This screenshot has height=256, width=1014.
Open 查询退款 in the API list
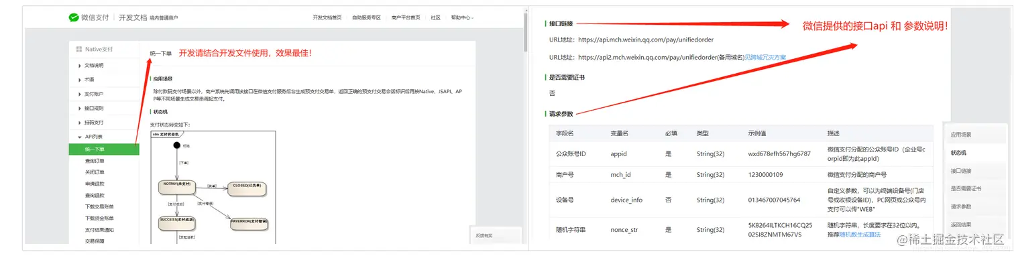coord(95,195)
